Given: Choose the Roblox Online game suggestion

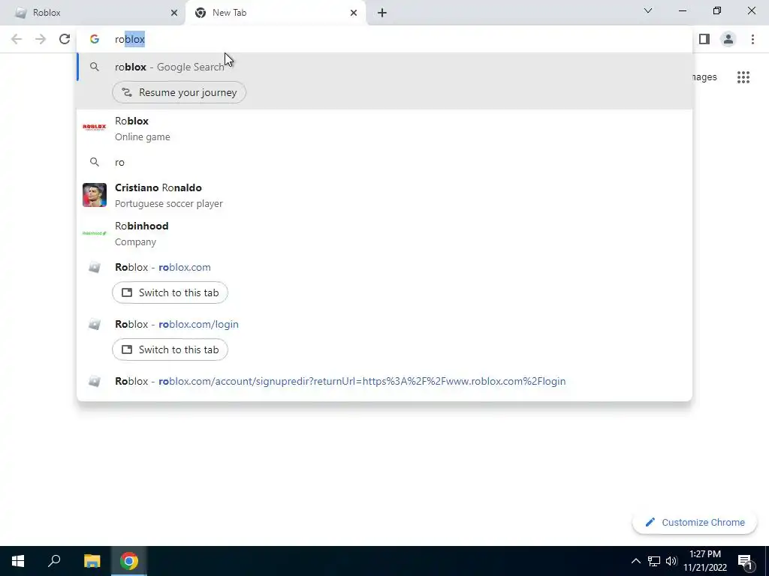Looking at the screenshot, I should coord(384,128).
